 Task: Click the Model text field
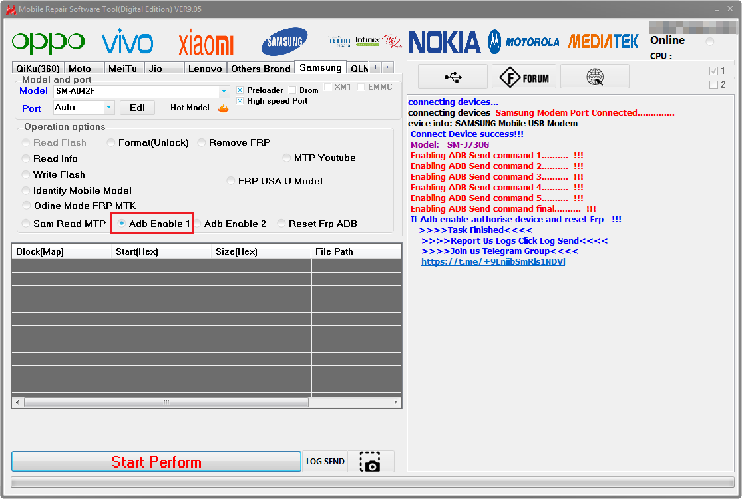point(136,92)
